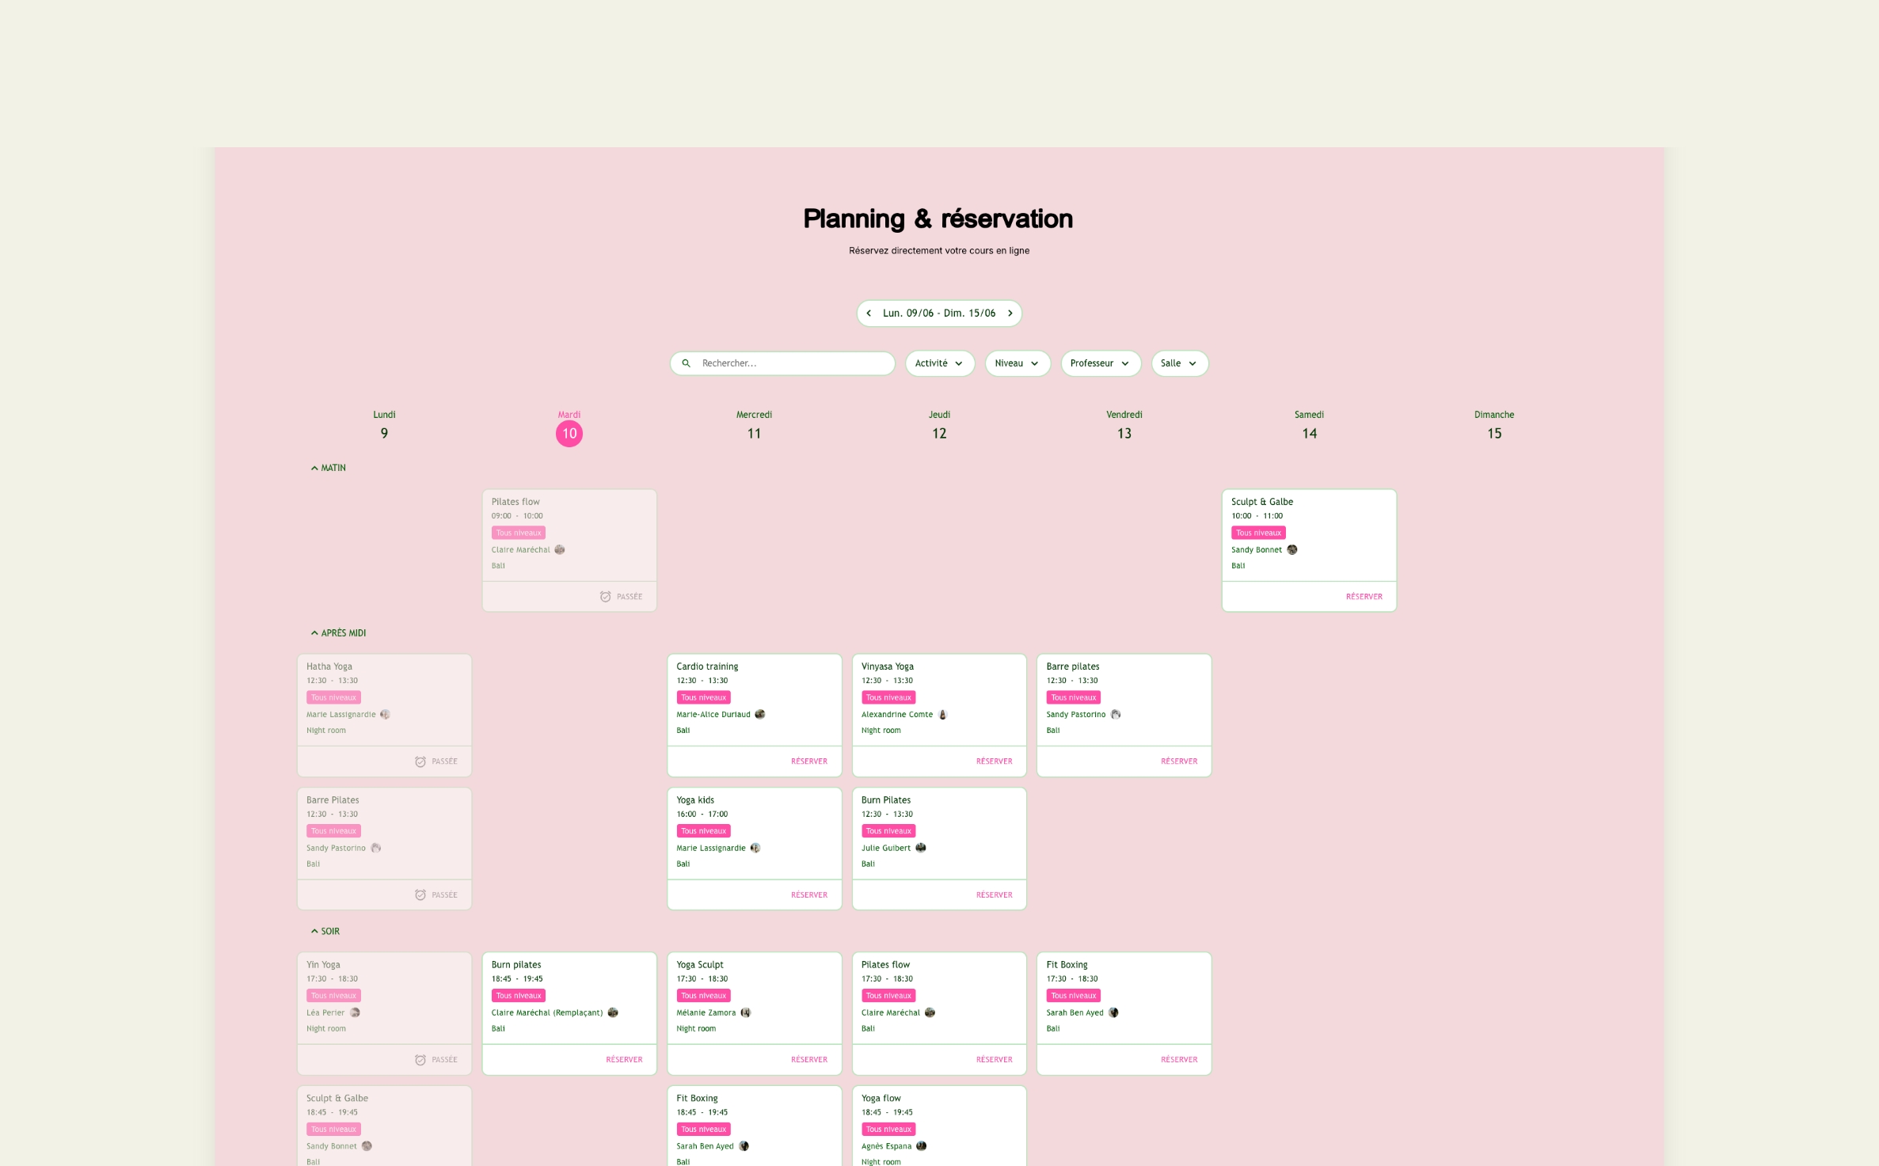Open the Salle filter dropdown

[1180, 363]
